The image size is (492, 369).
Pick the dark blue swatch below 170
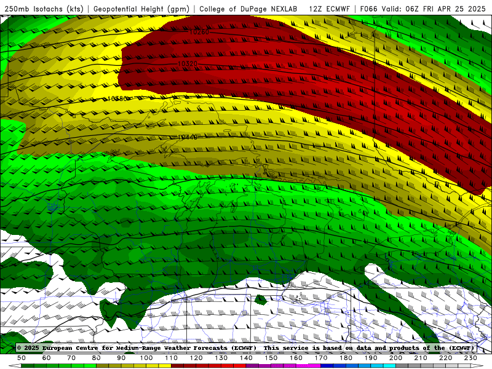click(327, 366)
